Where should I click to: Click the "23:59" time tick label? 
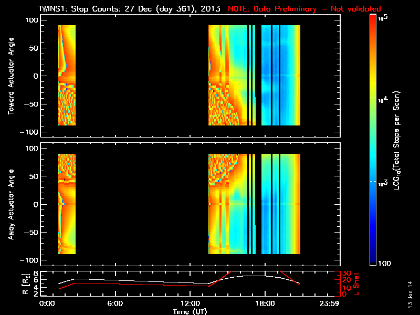click(x=330, y=304)
